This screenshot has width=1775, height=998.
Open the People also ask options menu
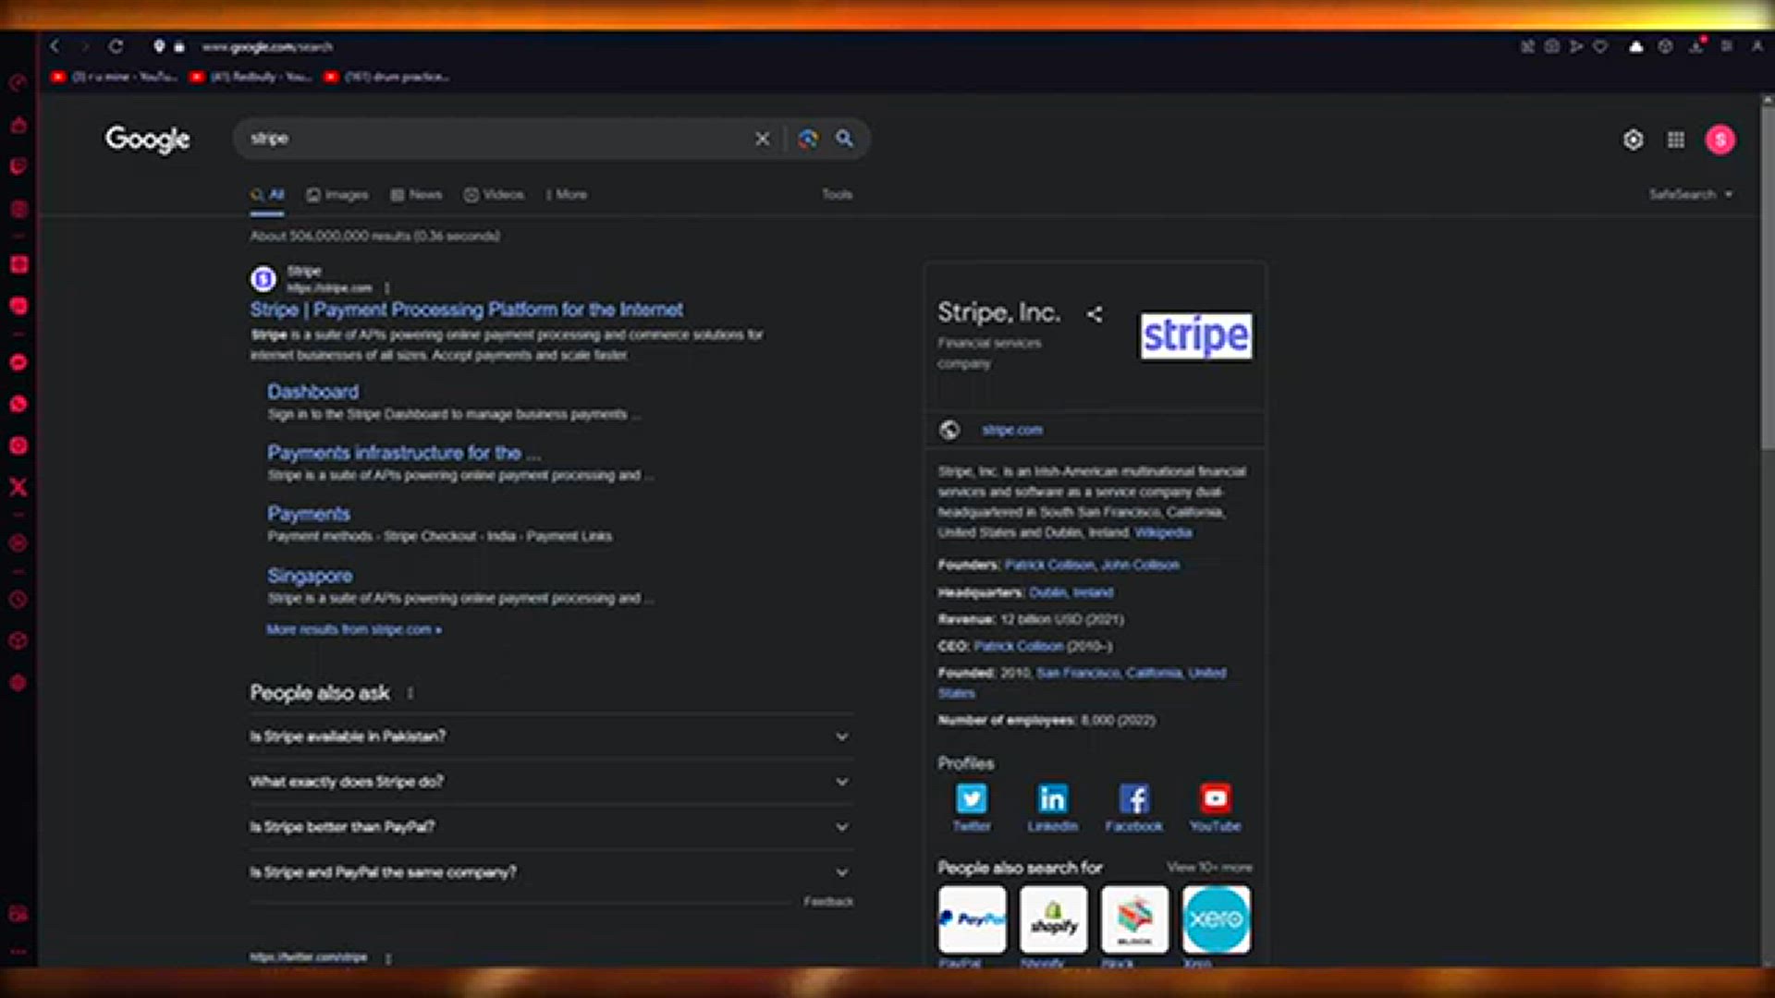(410, 693)
